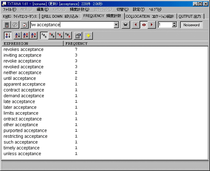
Task: Select the 'revoked acceptance' row
Action: (x=105, y=67)
